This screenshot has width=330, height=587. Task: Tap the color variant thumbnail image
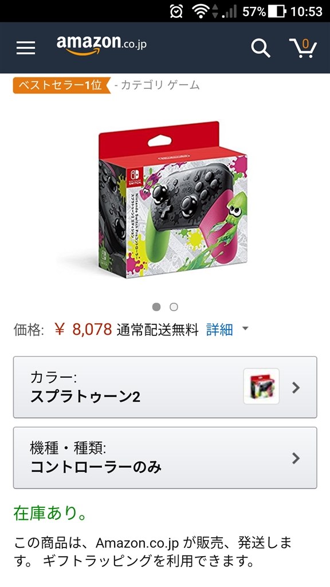pyautogui.click(x=261, y=386)
